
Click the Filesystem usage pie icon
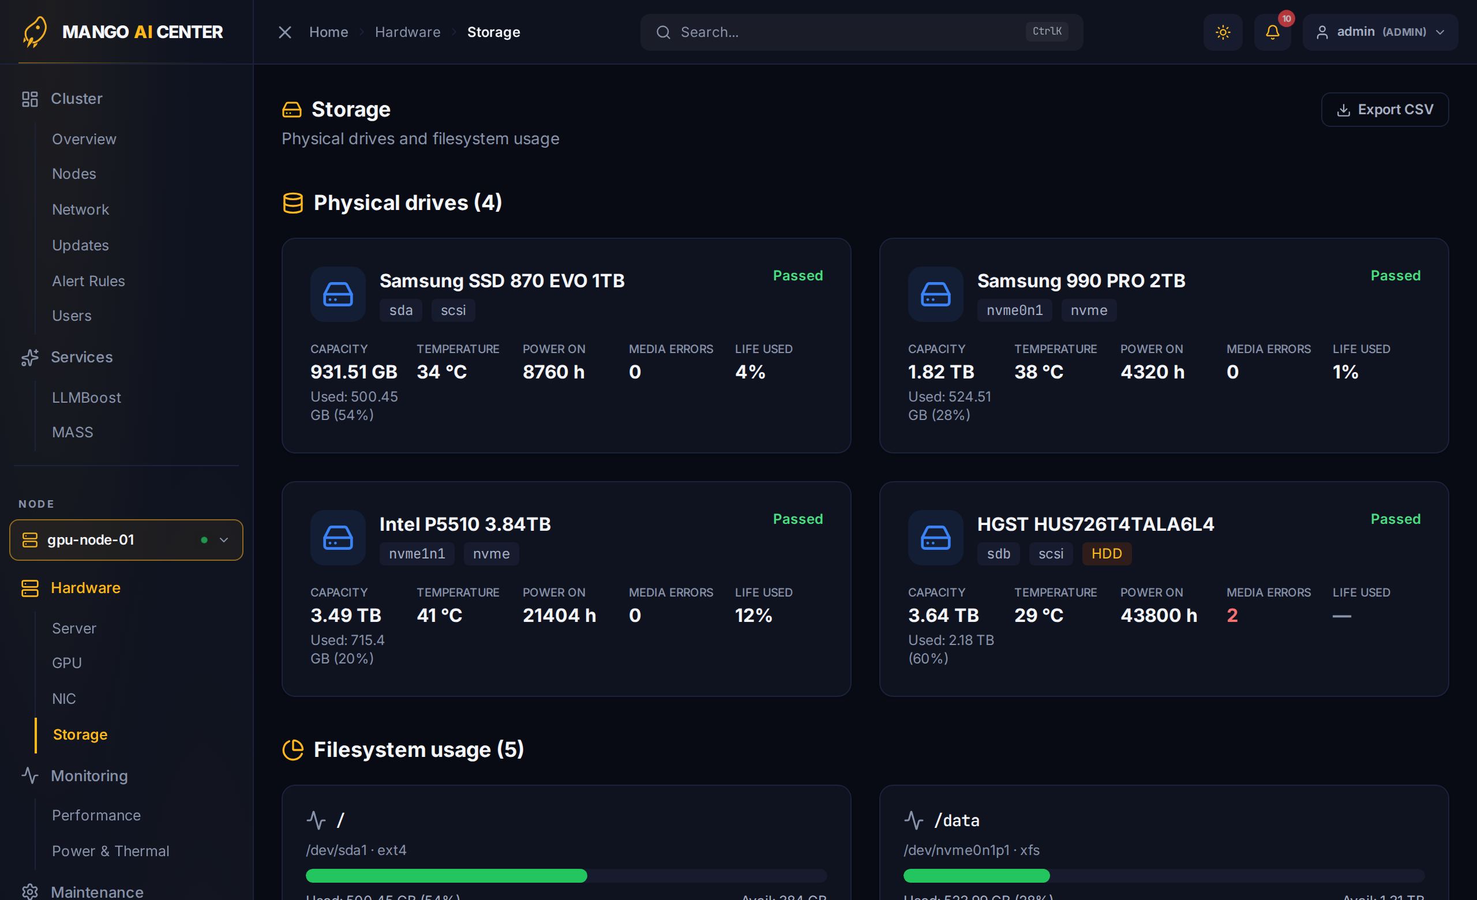tap(293, 749)
